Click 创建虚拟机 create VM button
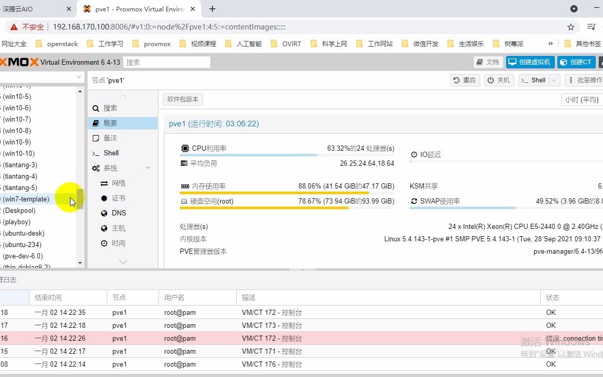 530,62
